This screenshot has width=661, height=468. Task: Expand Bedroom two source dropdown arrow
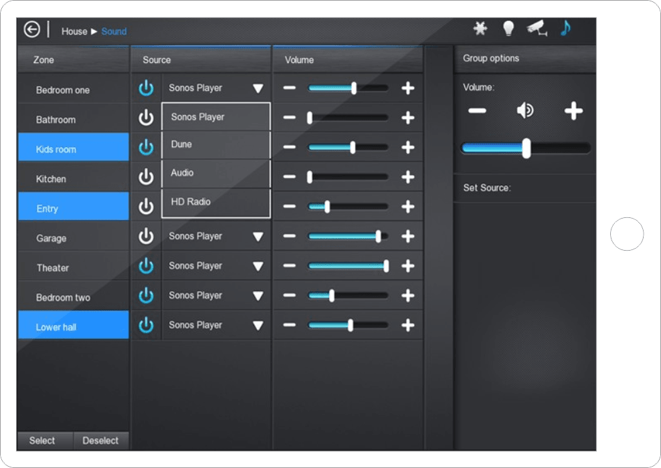pyautogui.click(x=258, y=296)
